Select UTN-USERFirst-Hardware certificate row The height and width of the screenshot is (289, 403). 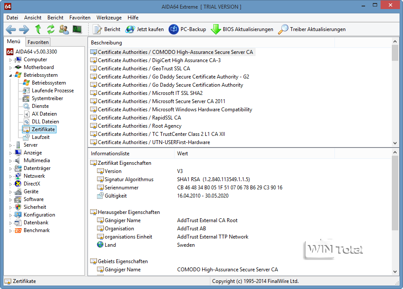(x=150, y=142)
